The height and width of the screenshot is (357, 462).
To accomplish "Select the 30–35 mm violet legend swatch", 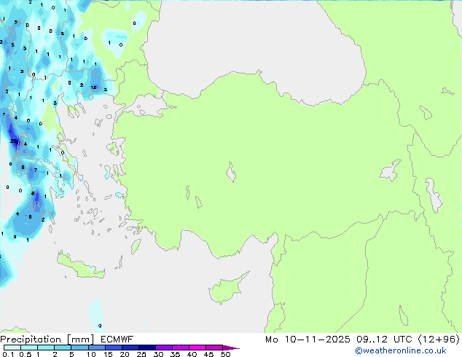I will (164, 348).
